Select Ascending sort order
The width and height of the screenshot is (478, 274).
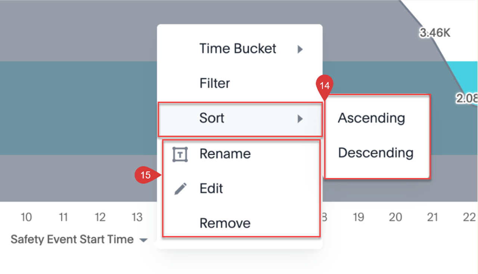(x=371, y=118)
